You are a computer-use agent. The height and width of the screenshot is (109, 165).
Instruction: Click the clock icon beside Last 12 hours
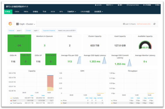pyautogui.click(x=124, y=24)
